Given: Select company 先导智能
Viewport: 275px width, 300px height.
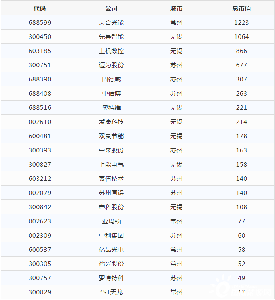Looking at the screenshot, I should 112,37.
